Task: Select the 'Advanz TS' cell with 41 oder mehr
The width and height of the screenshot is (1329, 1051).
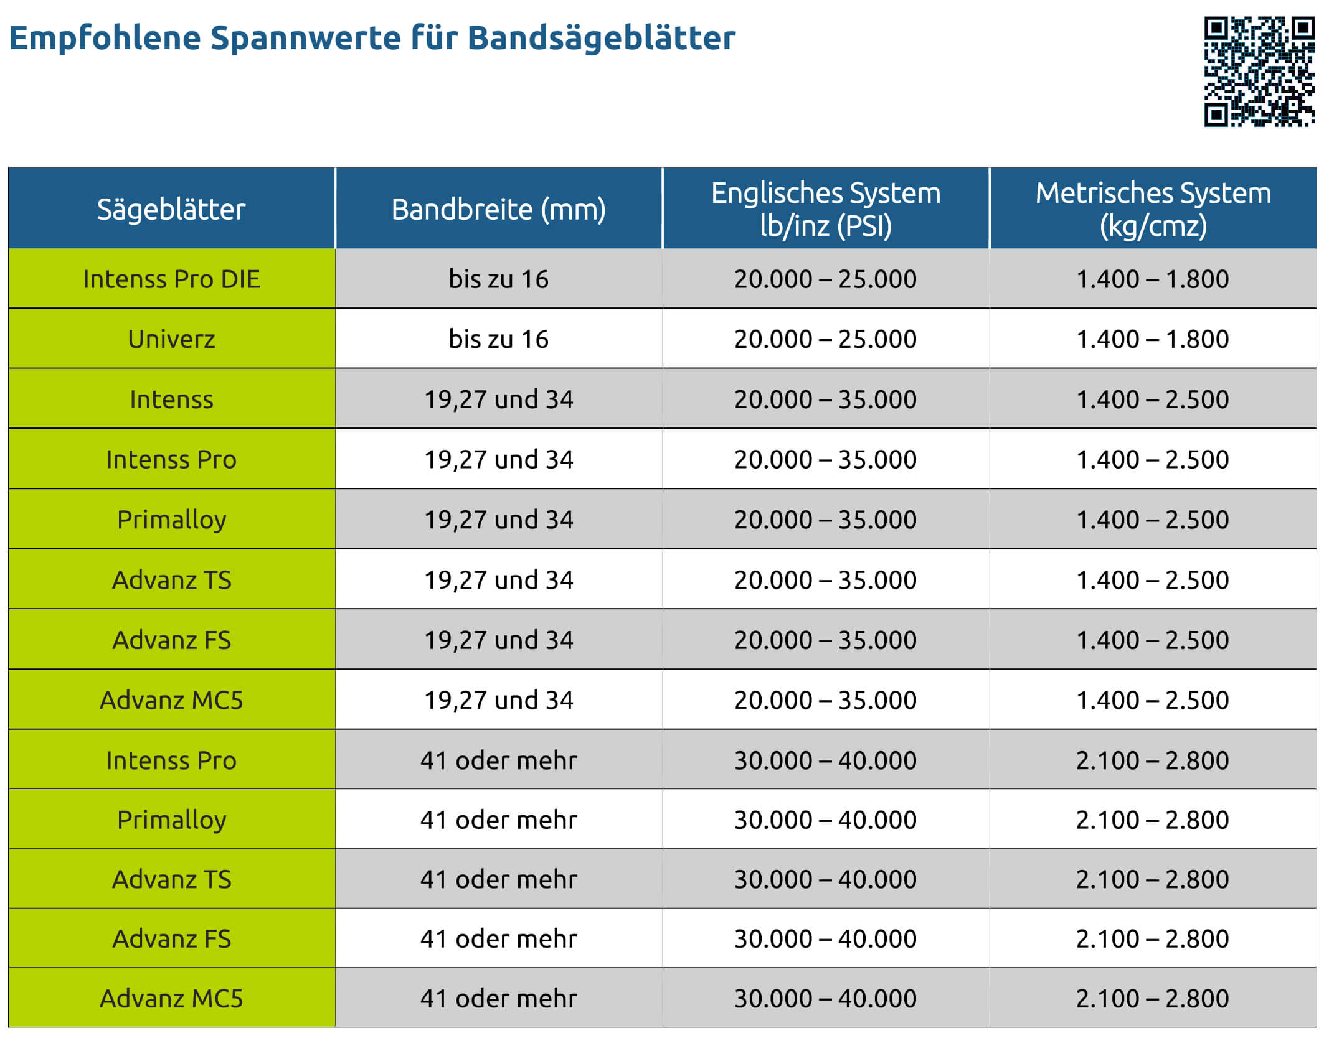Action: coord(171,879)
